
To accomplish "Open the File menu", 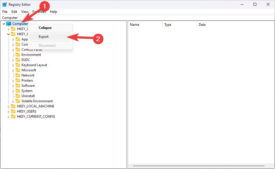I will 5,12.
